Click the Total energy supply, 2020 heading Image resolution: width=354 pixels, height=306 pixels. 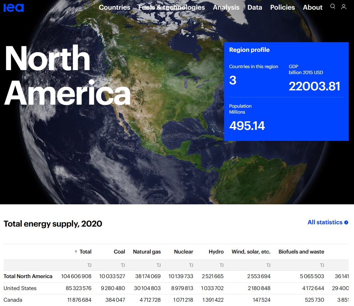(53, 224)
